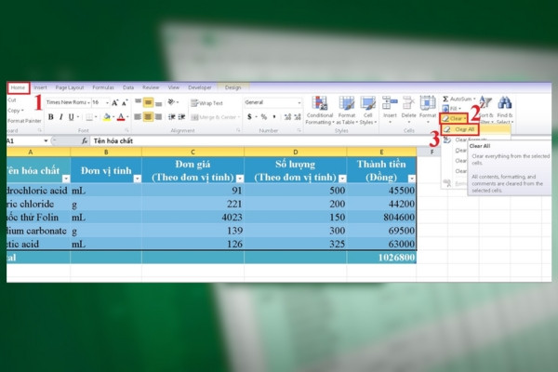The height and width of the screenshot is (372, 558).
Task: Click the Decrease Decimal icon
Action: pos(298,117)
